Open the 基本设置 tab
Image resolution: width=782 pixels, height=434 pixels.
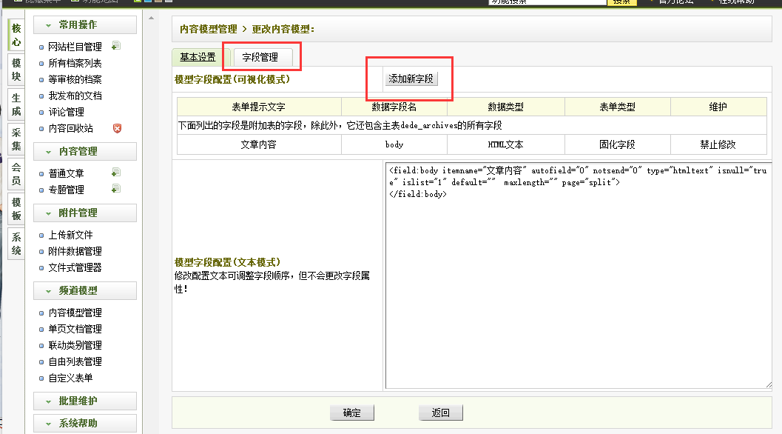pyautogui.click(x=198, y=58)
